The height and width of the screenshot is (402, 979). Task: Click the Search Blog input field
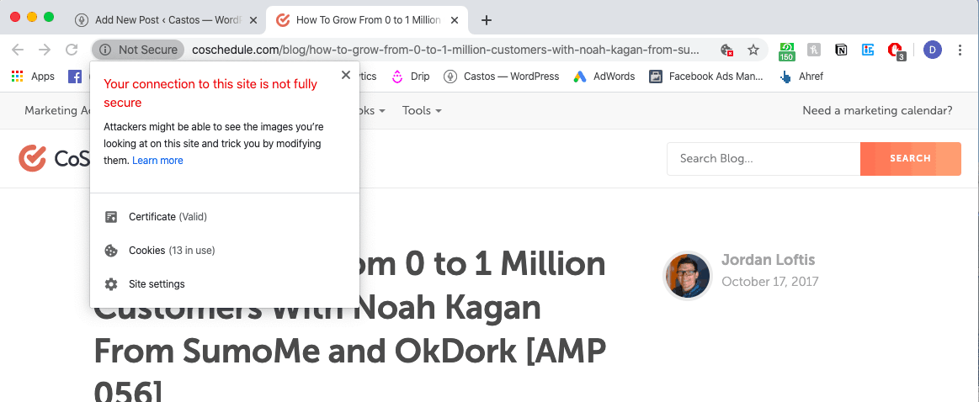click(763, 158)
